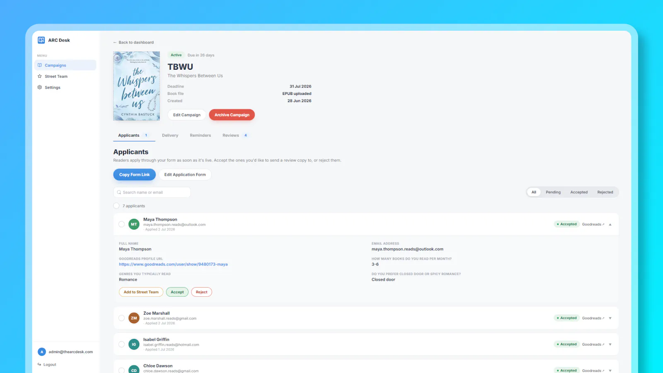Click the Archive Campaign button

click(232, 115)
